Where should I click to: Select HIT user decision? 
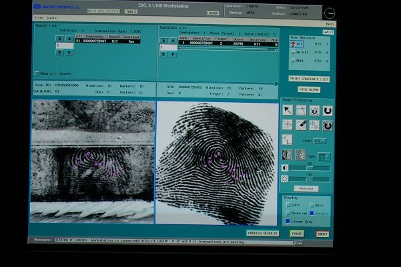(x=297, y=44)
